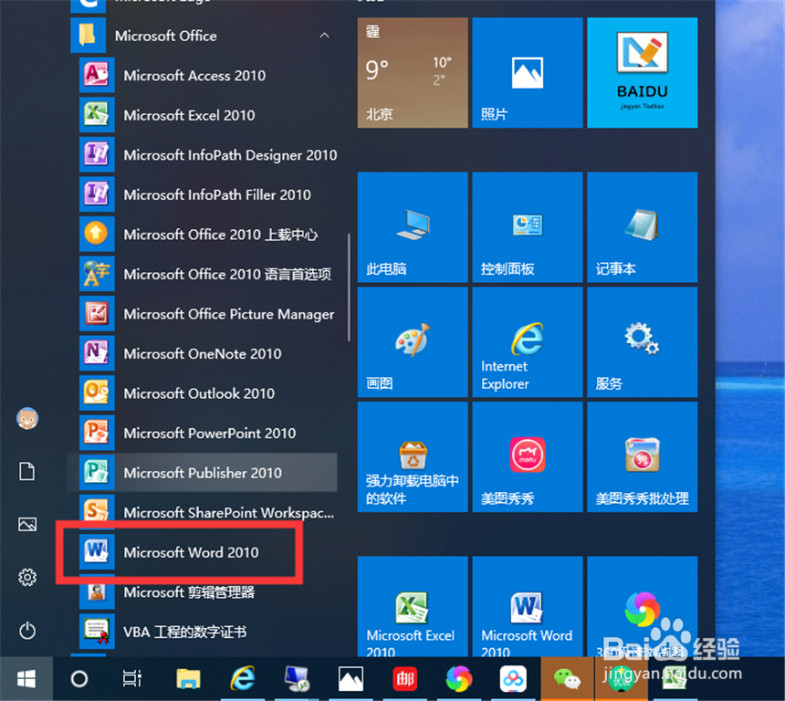Click the Windows Start button

(x=26, y=679)
